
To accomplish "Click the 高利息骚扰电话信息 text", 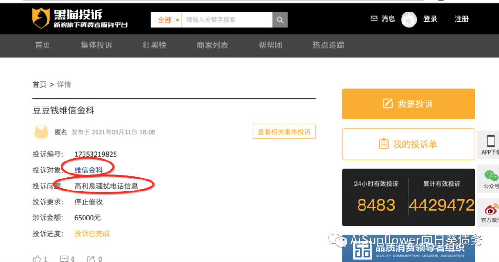I will point(106,186).
